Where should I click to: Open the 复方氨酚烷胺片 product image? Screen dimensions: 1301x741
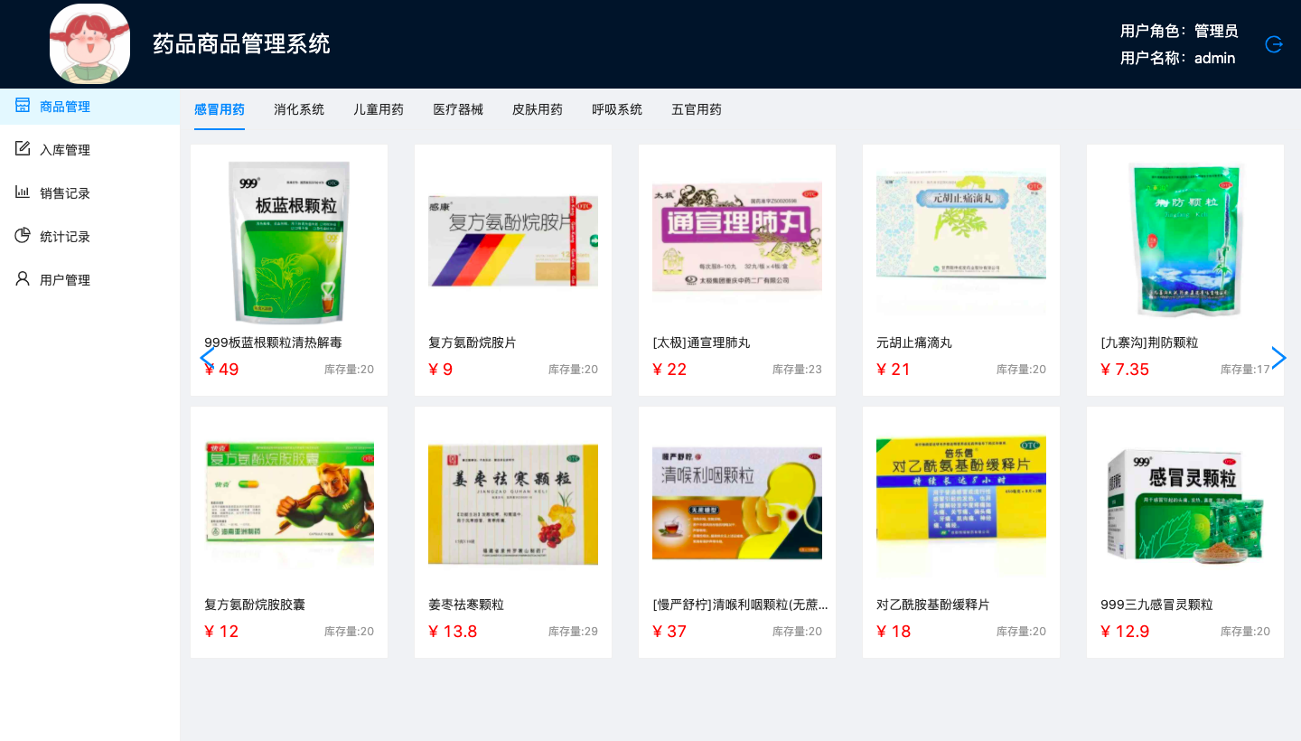513,241
